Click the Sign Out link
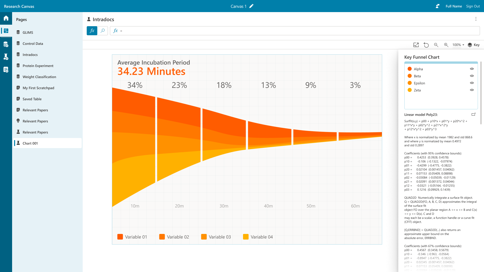The height and width of the screenshot is (272, 484). click(x=473, y=6)
